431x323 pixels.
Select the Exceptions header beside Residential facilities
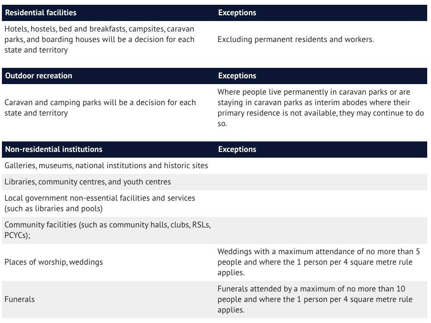point(237,13)
